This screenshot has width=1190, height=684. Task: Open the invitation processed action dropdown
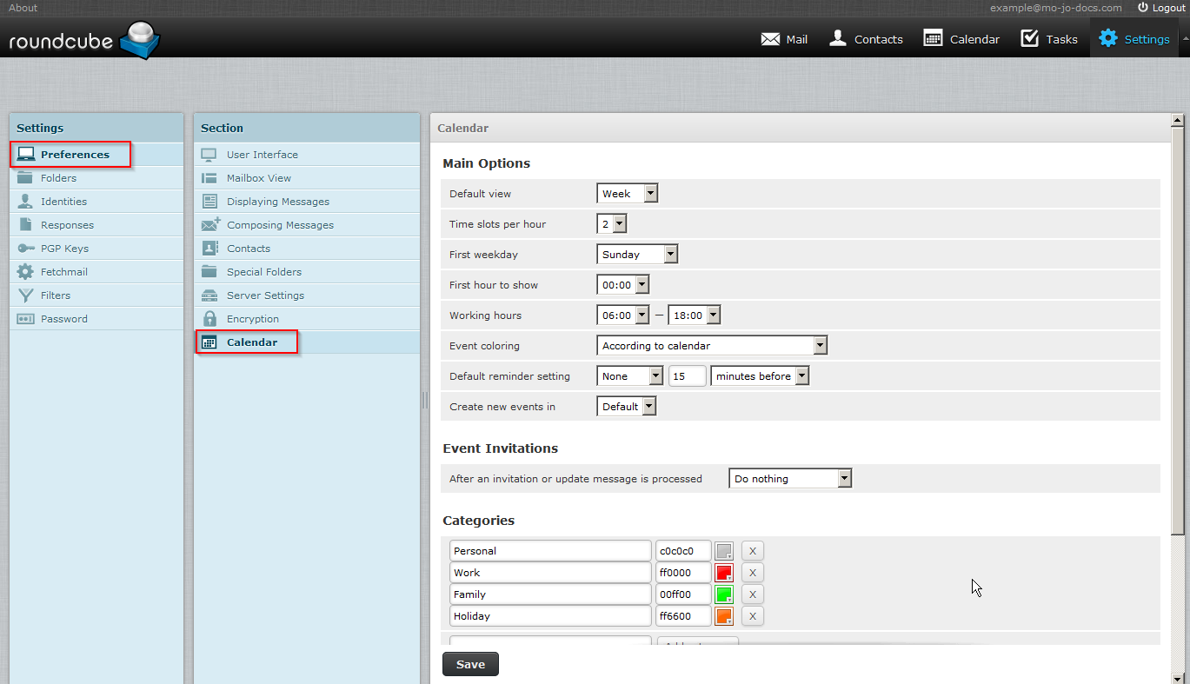[x=789, y=479]
